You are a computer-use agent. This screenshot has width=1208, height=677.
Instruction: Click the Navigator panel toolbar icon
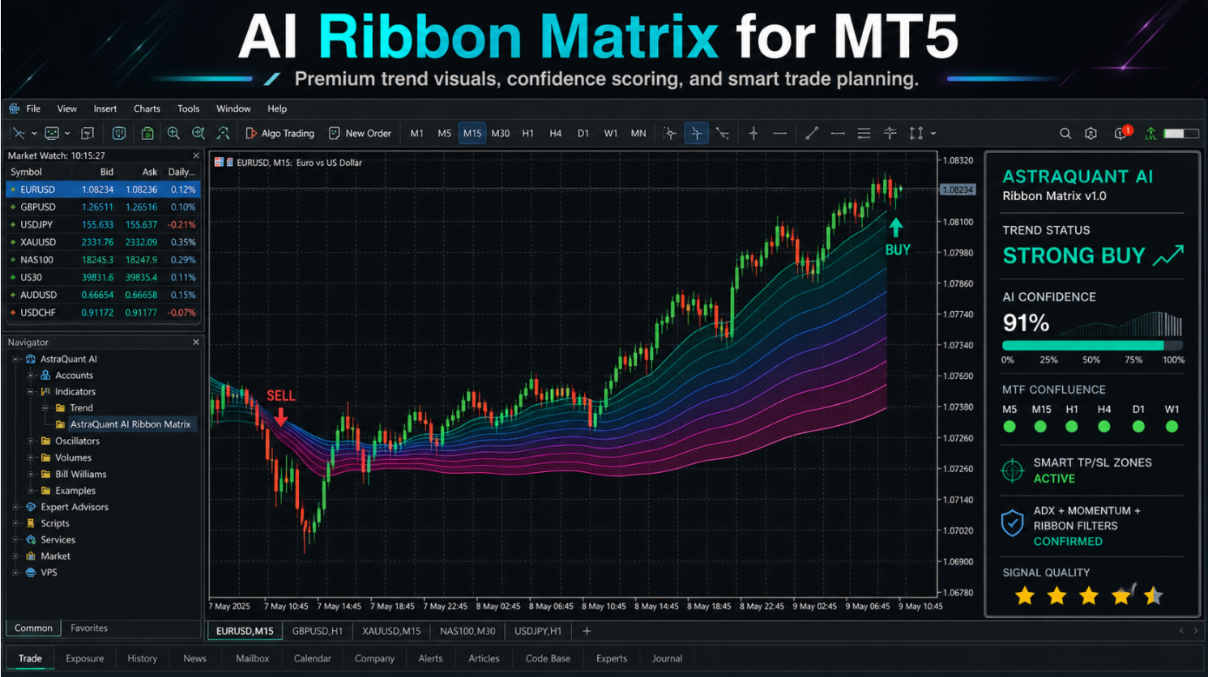[x=119, y=134]
